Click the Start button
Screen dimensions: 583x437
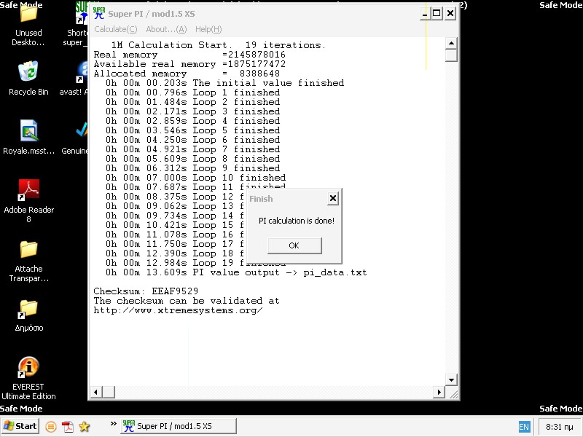pyautogui.click(x=20, y=426)
